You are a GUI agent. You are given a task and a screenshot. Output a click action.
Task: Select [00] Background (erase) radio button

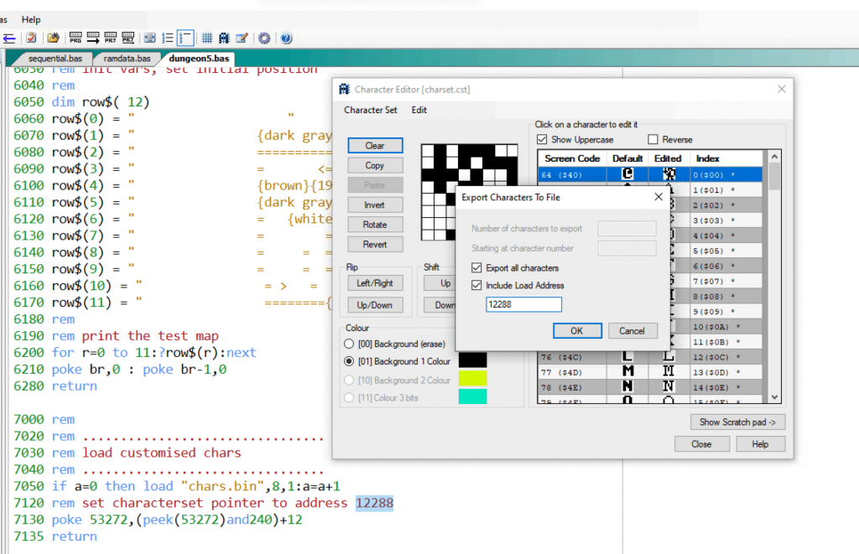tap(349, 344)
